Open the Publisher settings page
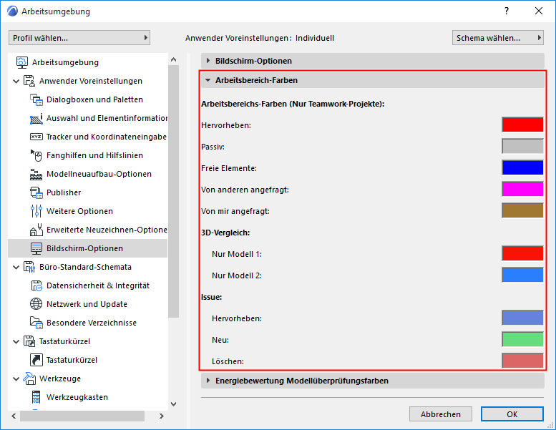Viewport: 556px width, 430px height. coord(64,192)
